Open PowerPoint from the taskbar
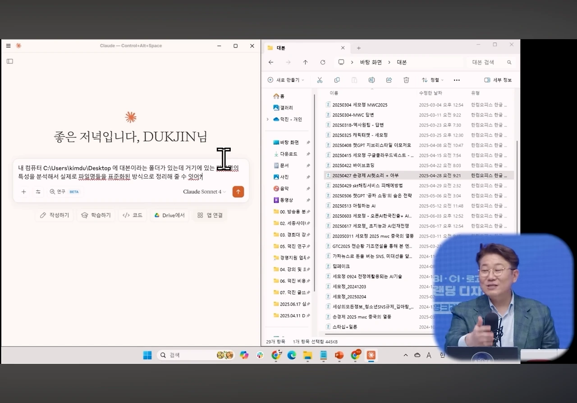This screenshot has height=403, width=577. point(339,355)
